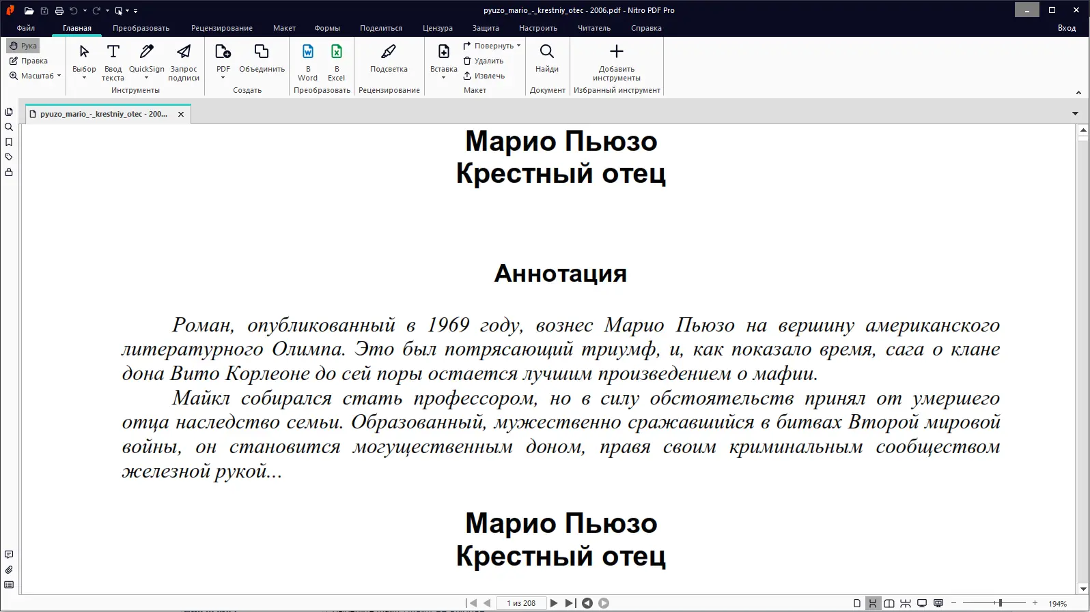Switch to facing pages view
Image resolution: width=1090 pixels, height=612 pixels.
point(889,603)
